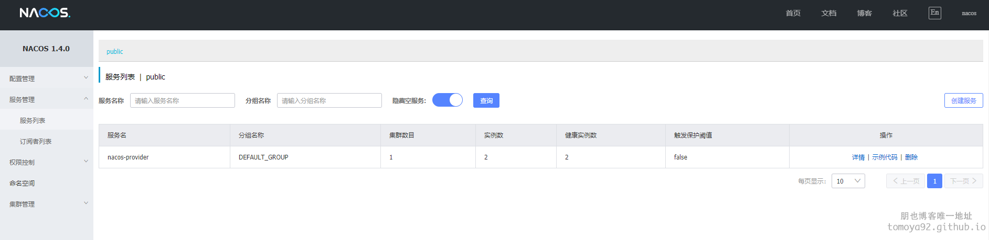Focus the 服务名称 input field
Screen dimensions: 989x240
coord(183,100)
